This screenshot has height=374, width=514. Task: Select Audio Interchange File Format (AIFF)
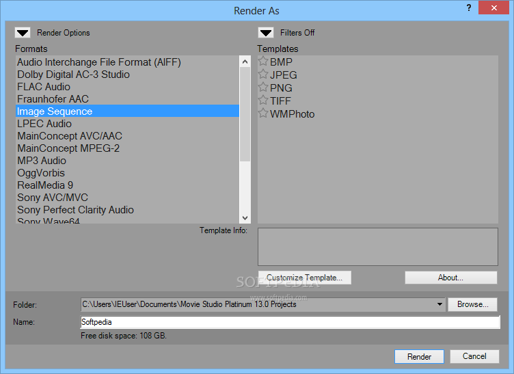[128, 62]
